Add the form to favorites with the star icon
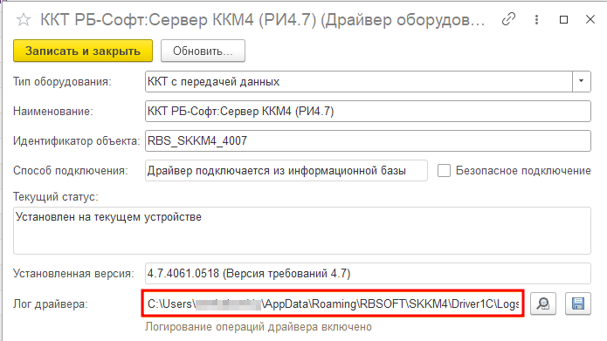 tap(24, 19)
